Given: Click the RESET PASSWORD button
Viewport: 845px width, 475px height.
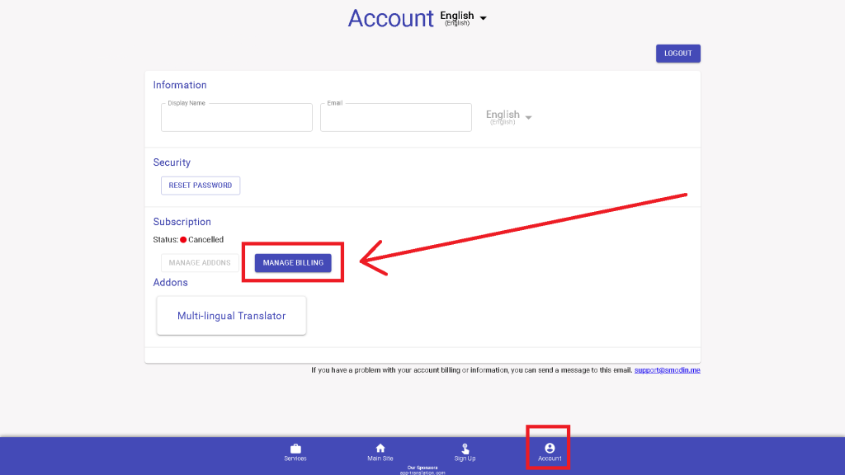Looking at the screenshot, I should (x=200, y=186).
